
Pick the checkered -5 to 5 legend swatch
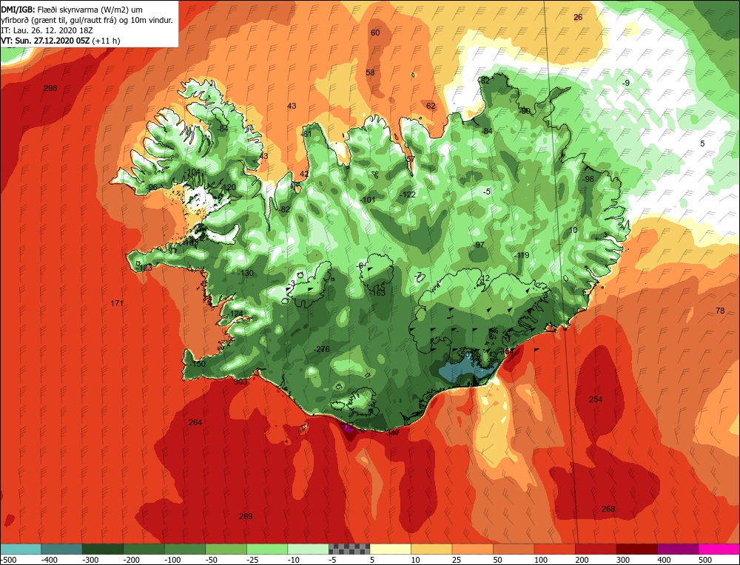click(x=349, y=549)
